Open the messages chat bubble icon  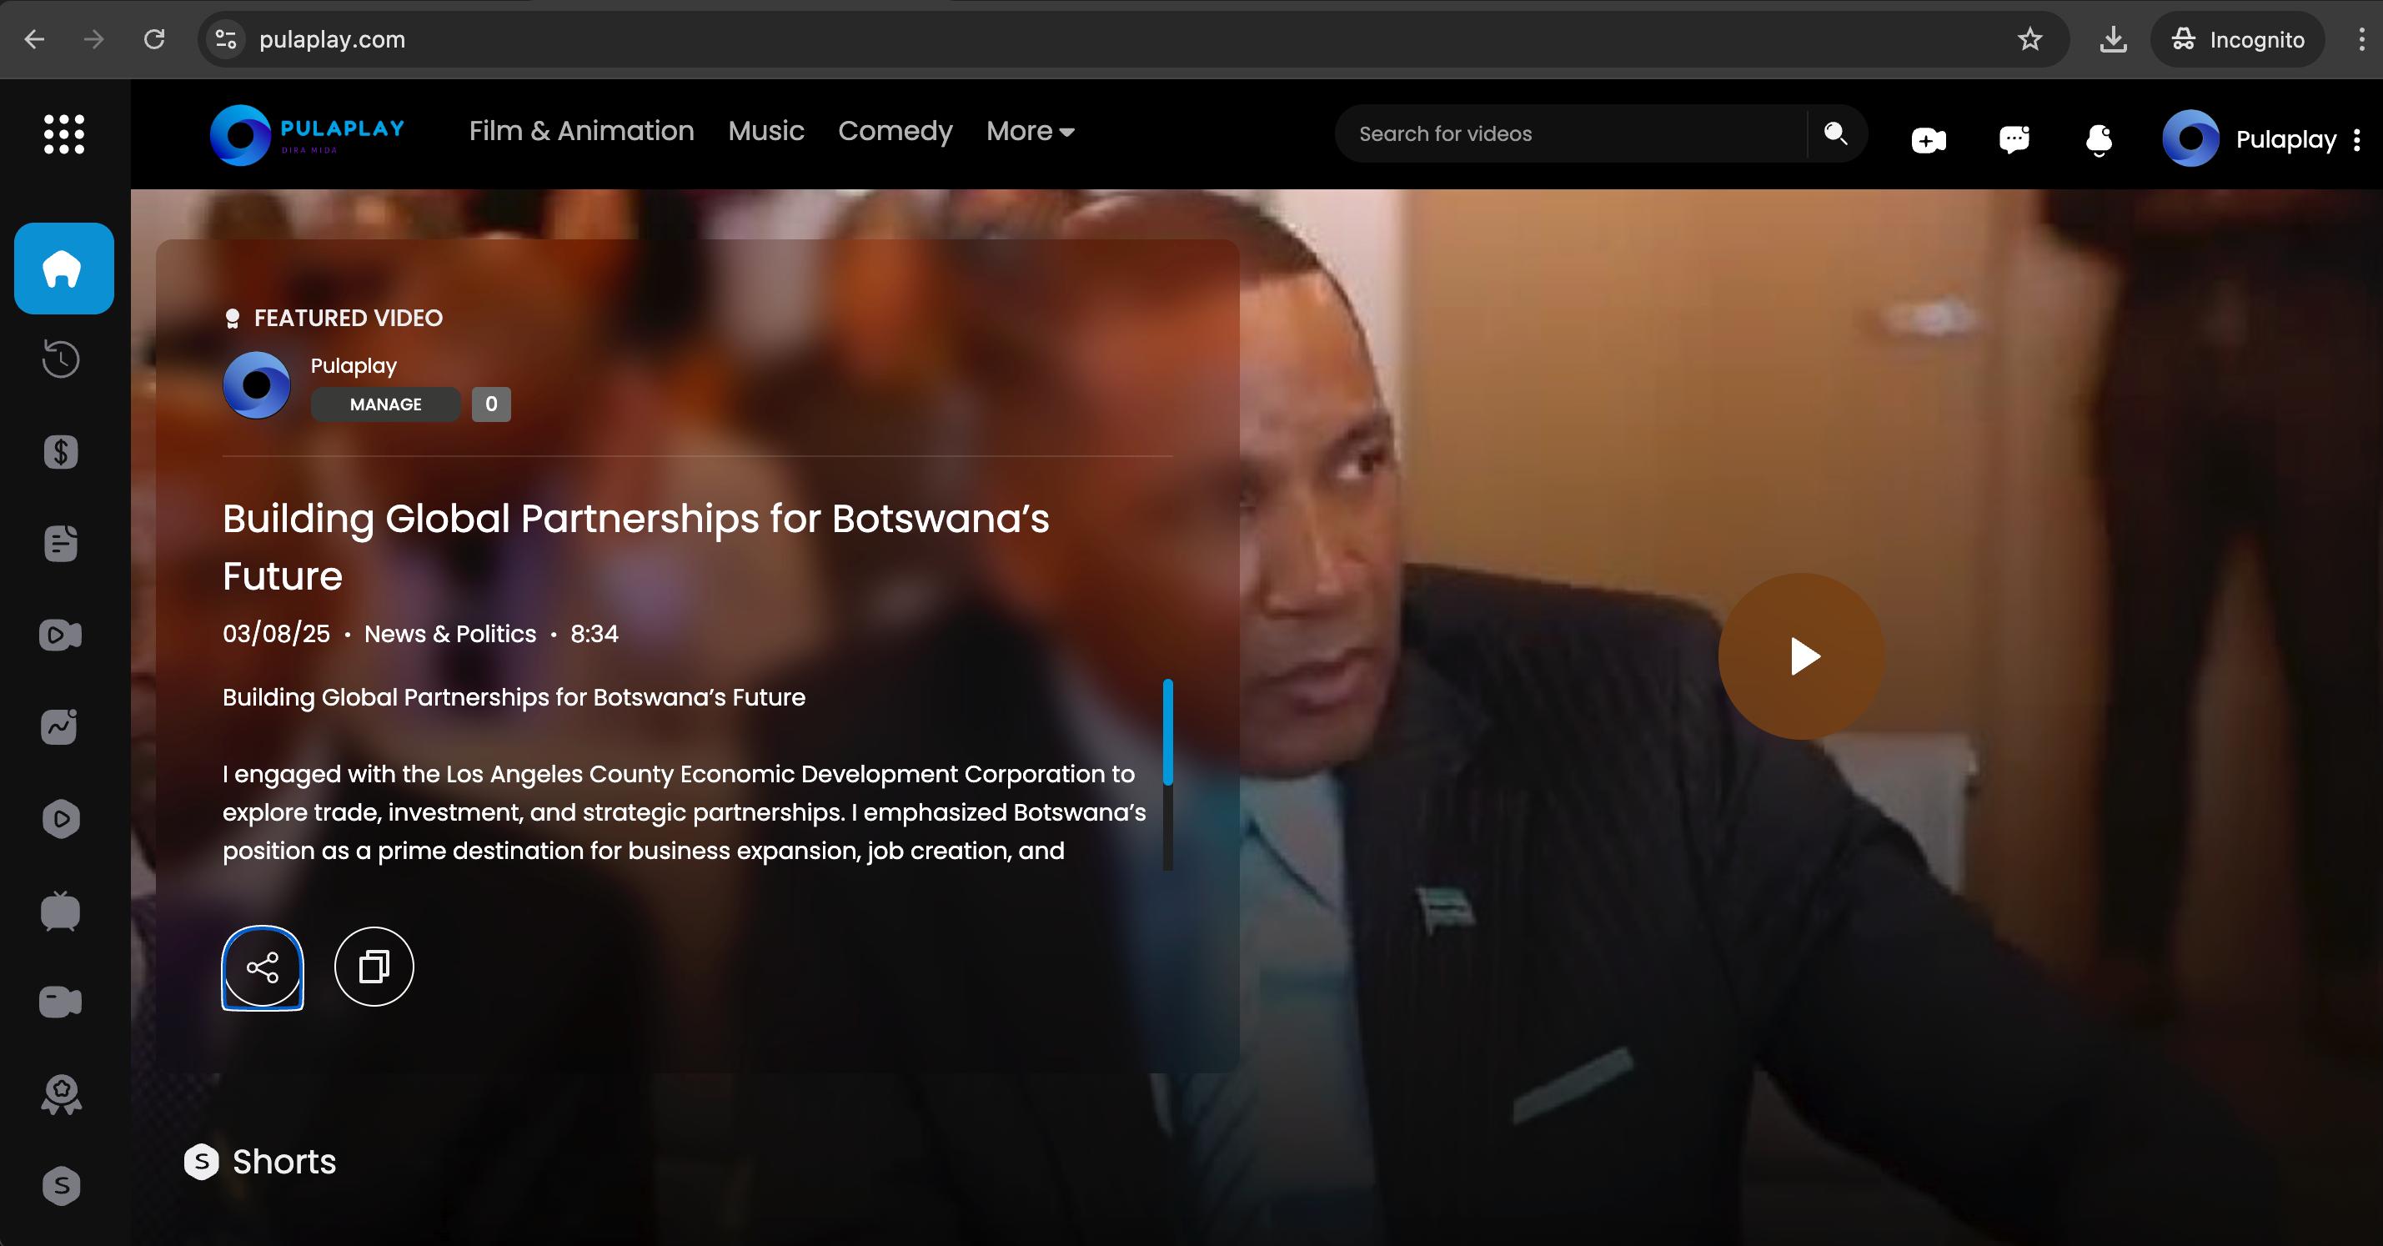[2014, 139]
